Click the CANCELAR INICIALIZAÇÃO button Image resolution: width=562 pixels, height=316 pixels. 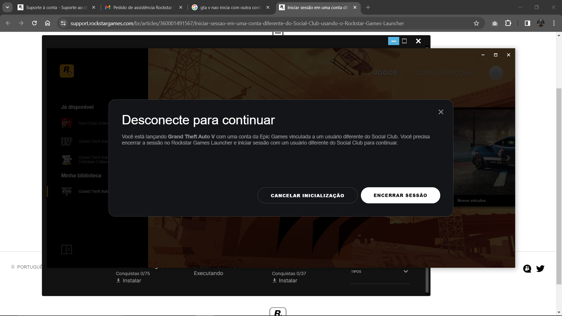click(x=307, y=195)
